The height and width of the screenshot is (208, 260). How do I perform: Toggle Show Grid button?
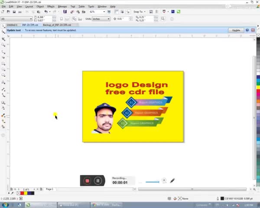click(x=122, y=12)
